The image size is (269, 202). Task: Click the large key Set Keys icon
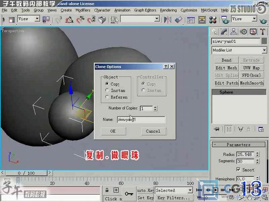[129, 194]
